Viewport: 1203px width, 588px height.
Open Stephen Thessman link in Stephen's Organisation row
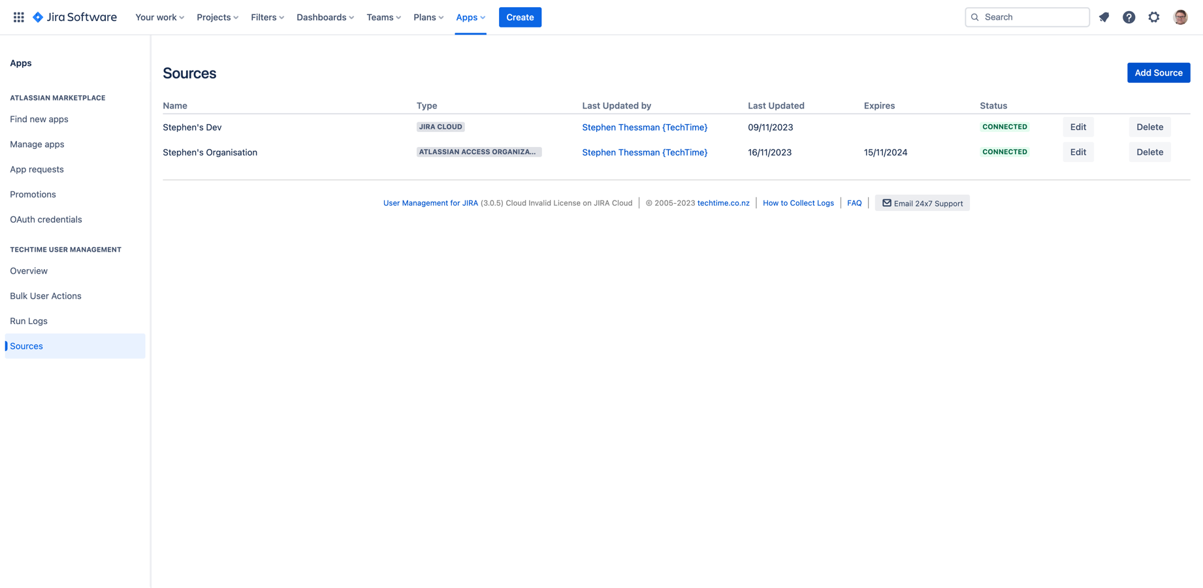(x=645, y=152)
